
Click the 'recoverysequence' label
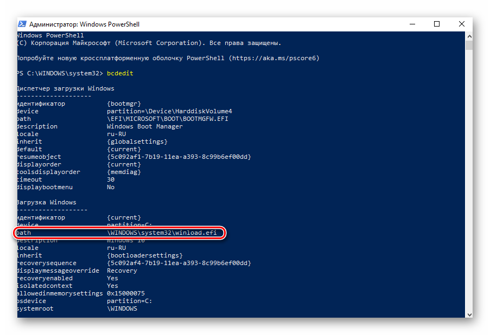pos(47,263)
